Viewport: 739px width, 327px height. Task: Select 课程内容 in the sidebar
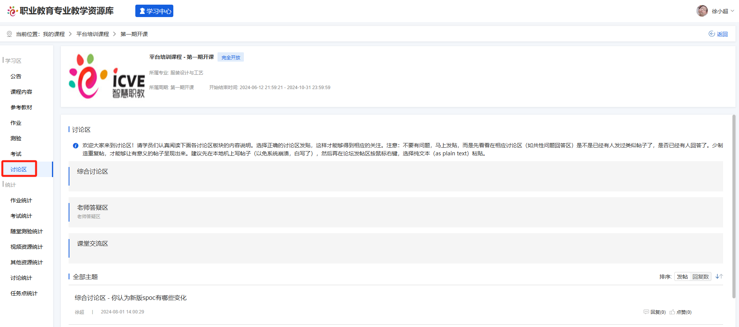[x=21, y=92]
